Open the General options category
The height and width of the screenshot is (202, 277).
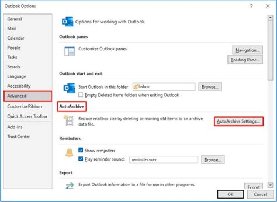click(28, 19)
